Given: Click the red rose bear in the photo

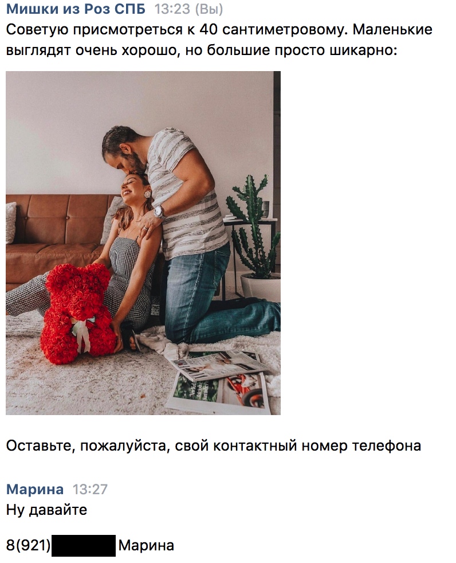Looking at the screenshot, I should [x=78, y=313].
